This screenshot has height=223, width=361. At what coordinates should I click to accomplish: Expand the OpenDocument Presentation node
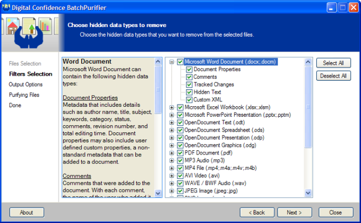pos(171,138)
